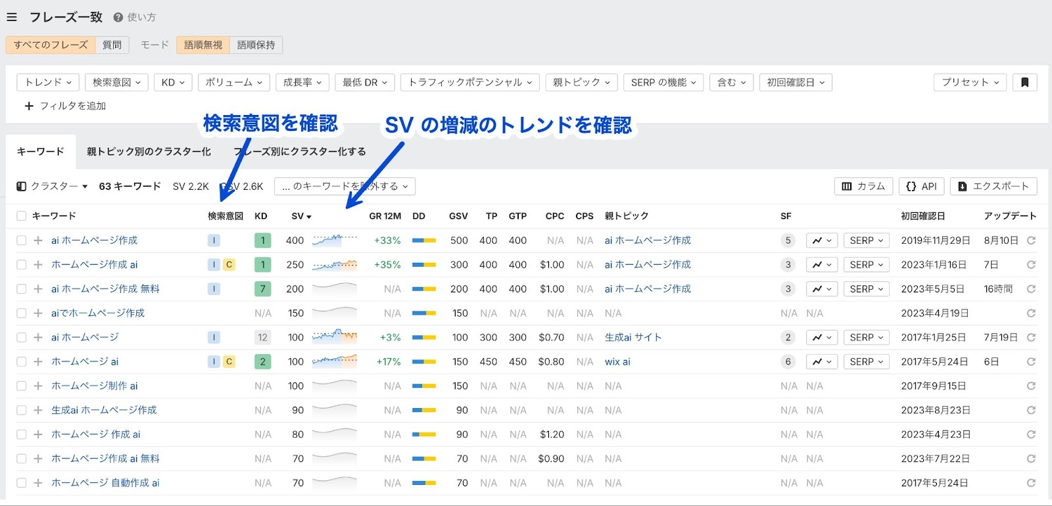Viewport: 1052px width, 506px height.
Task: Open the hamburger menu icon
Action: [x=12, y=17]
